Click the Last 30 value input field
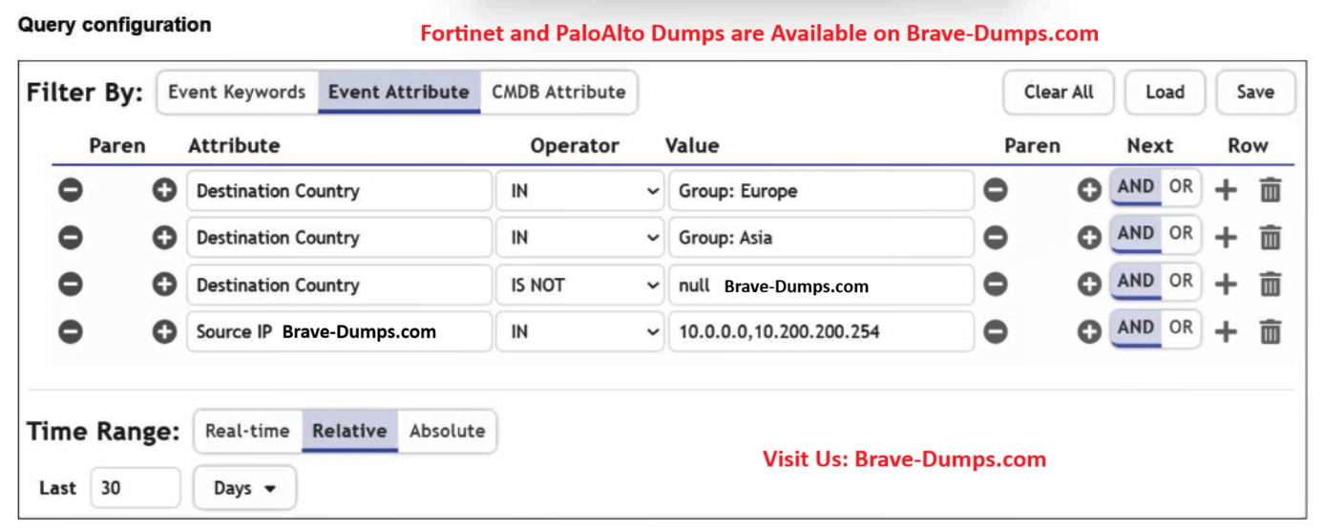The image size is (1324, 530). click(136, 488)
